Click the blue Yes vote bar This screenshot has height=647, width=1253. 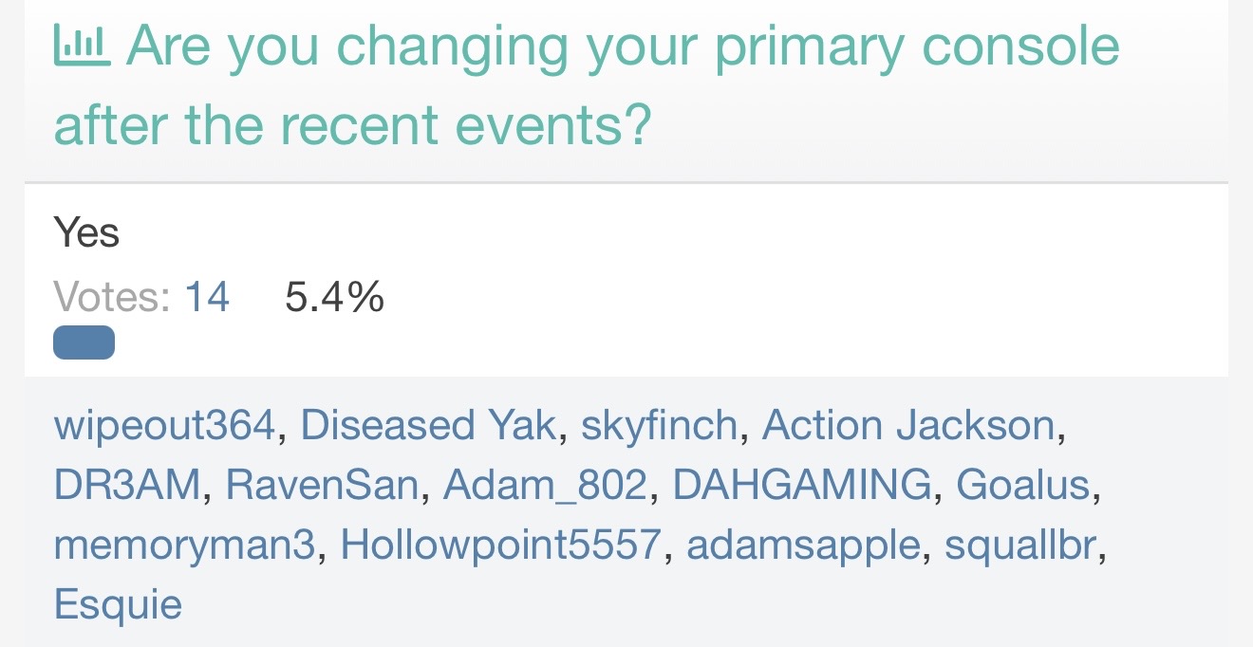pos(84,342)
